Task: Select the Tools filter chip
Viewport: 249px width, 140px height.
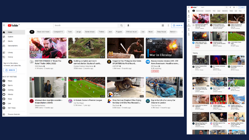Action: [x=70, y=32]
